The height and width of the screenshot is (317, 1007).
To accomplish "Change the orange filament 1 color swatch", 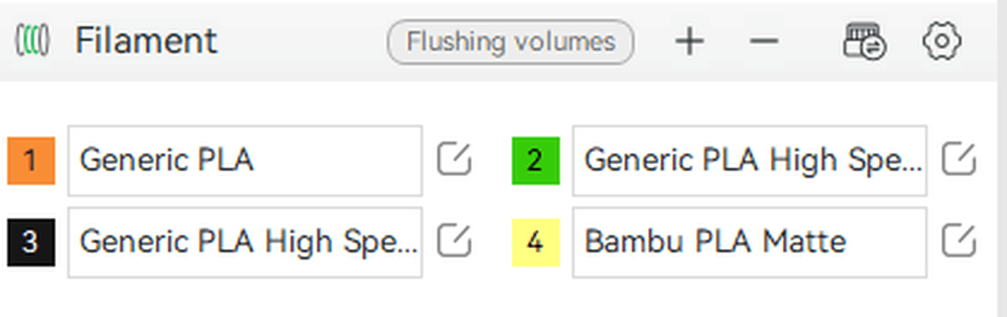I will 31,160.
